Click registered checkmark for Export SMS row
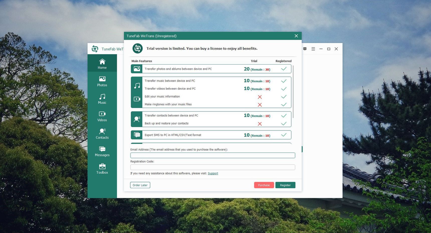Viewport: 431px width, 233px height. point(284,135)
